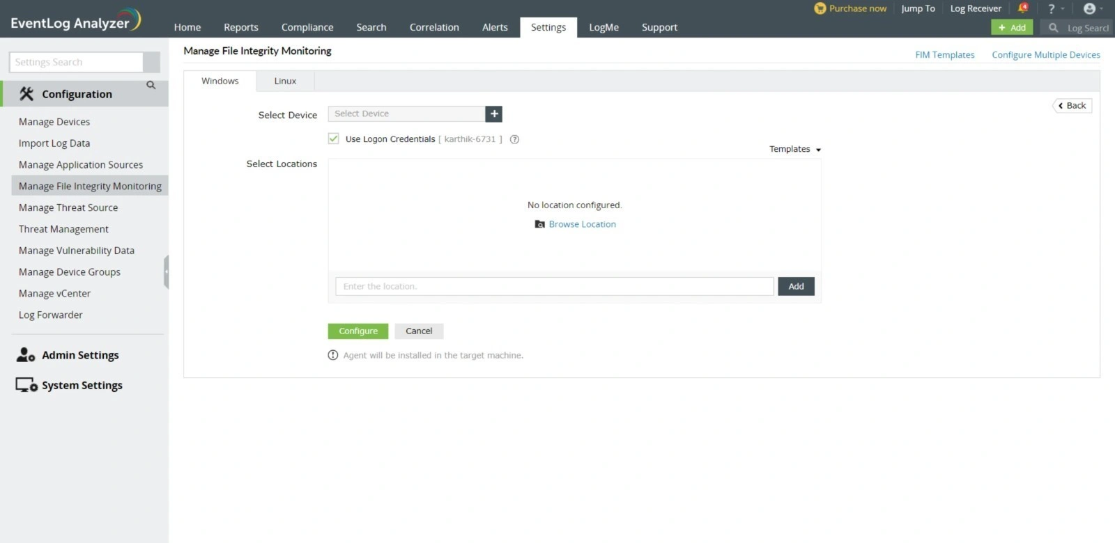Open the Correlation tab
Screen dimensions: 1115x543
[x=434, y=27]
